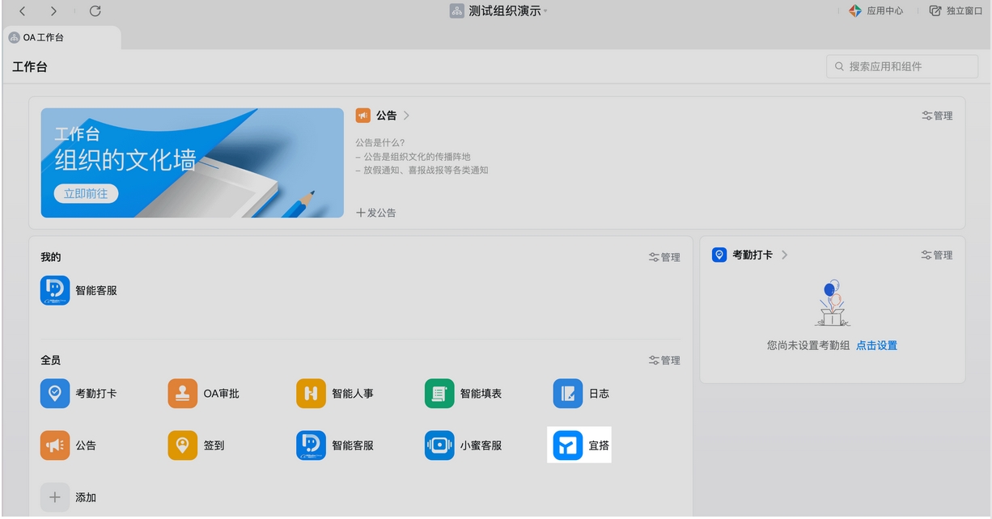992x519 pixels.
Task: Expand 考勤打卡 card with chevron
Action: click(784, 255)
